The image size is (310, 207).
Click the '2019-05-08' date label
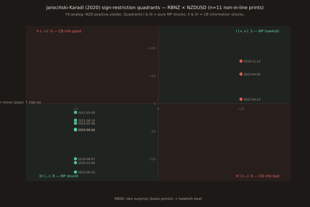click(87, 124)
